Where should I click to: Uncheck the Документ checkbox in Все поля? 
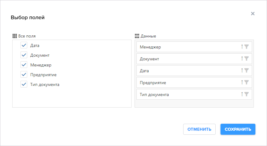[24, 55]
